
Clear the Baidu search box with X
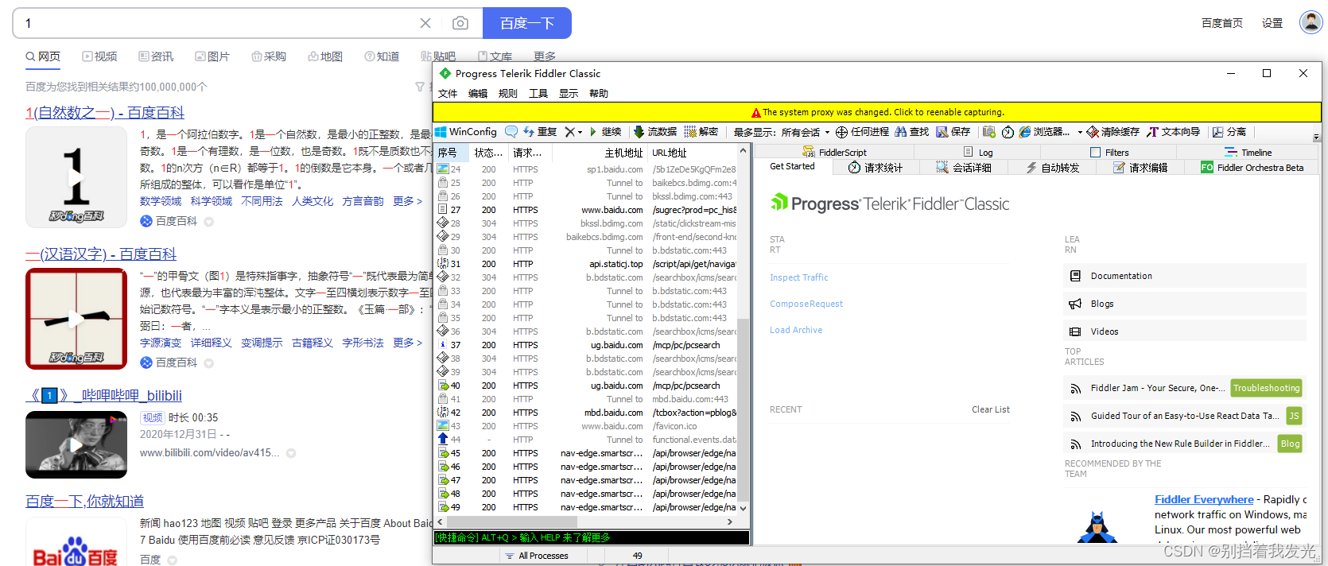point(425,23)
